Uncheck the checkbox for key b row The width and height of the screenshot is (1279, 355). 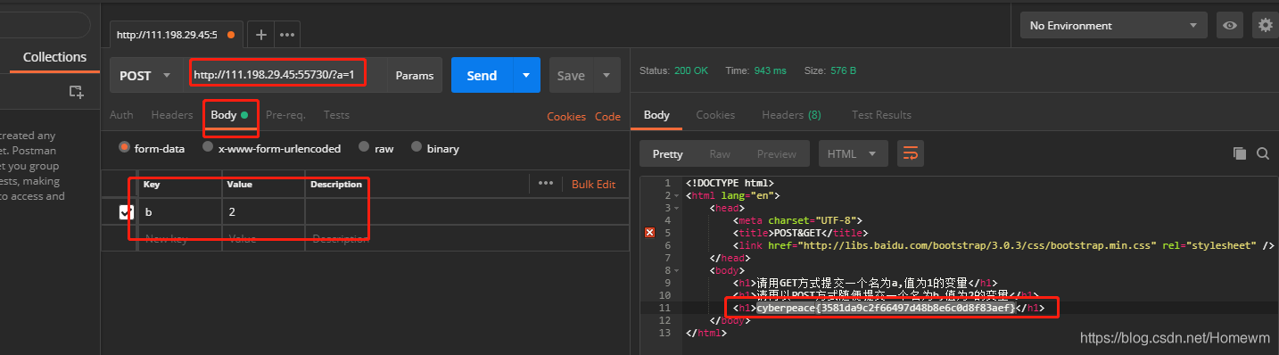click(x=126, y=212)
